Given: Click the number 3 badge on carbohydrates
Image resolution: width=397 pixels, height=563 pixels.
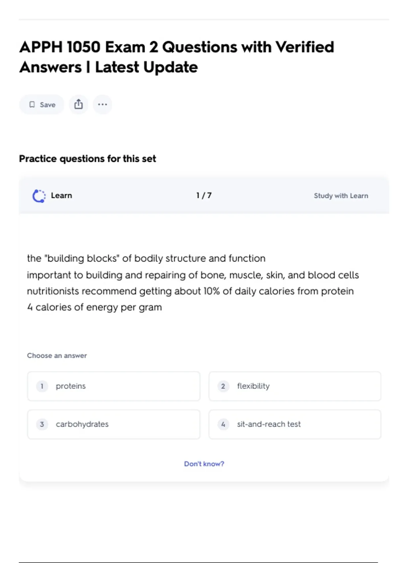Looking at the screenshot, I should pos(42,424).
